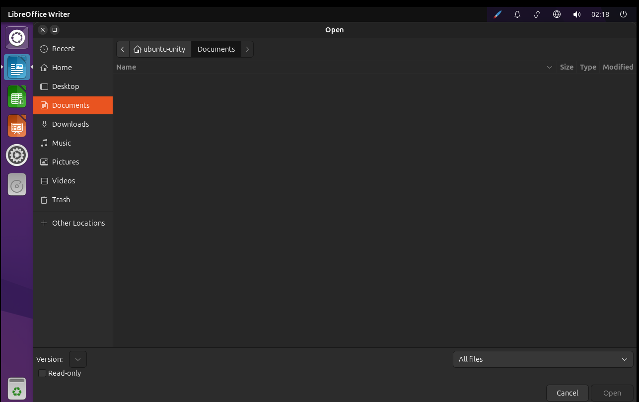This screenshot has width=639, height=402.
Task: Sort the file list by Size column
Action: coord(567,67)
